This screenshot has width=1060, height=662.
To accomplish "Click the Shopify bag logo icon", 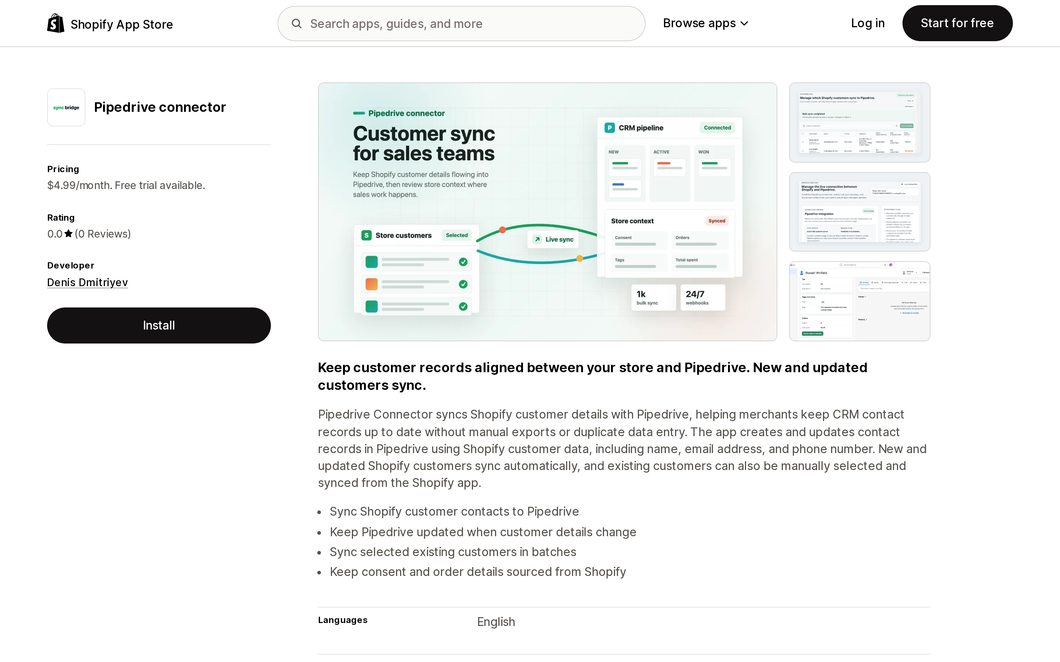I will [56, 23].
